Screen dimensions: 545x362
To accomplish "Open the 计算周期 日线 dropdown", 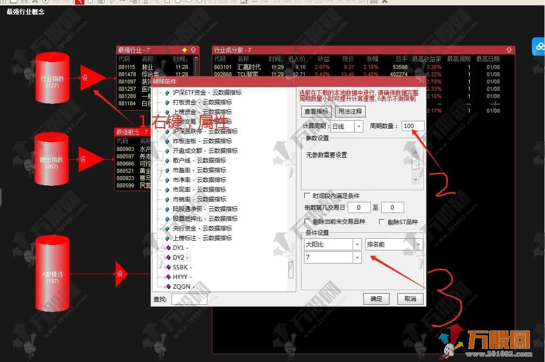I will pos(358,126).
